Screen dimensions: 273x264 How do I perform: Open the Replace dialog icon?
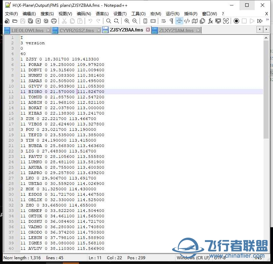pos(117,21)
